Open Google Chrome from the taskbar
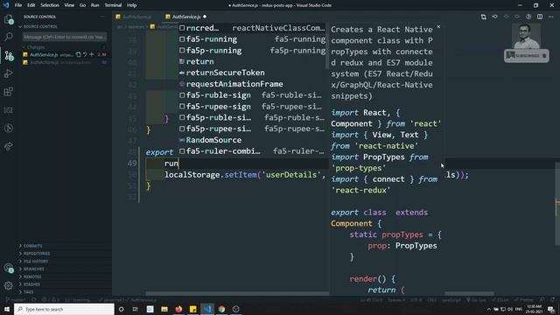 [221, 309]
